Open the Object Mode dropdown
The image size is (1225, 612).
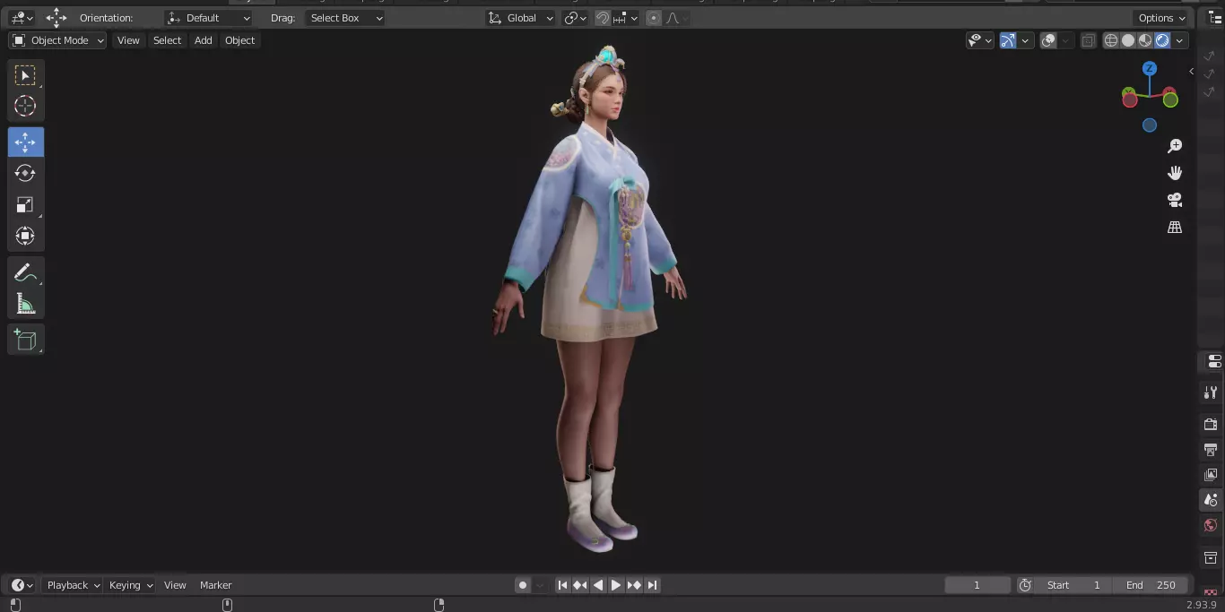click(x=57, y=40)
